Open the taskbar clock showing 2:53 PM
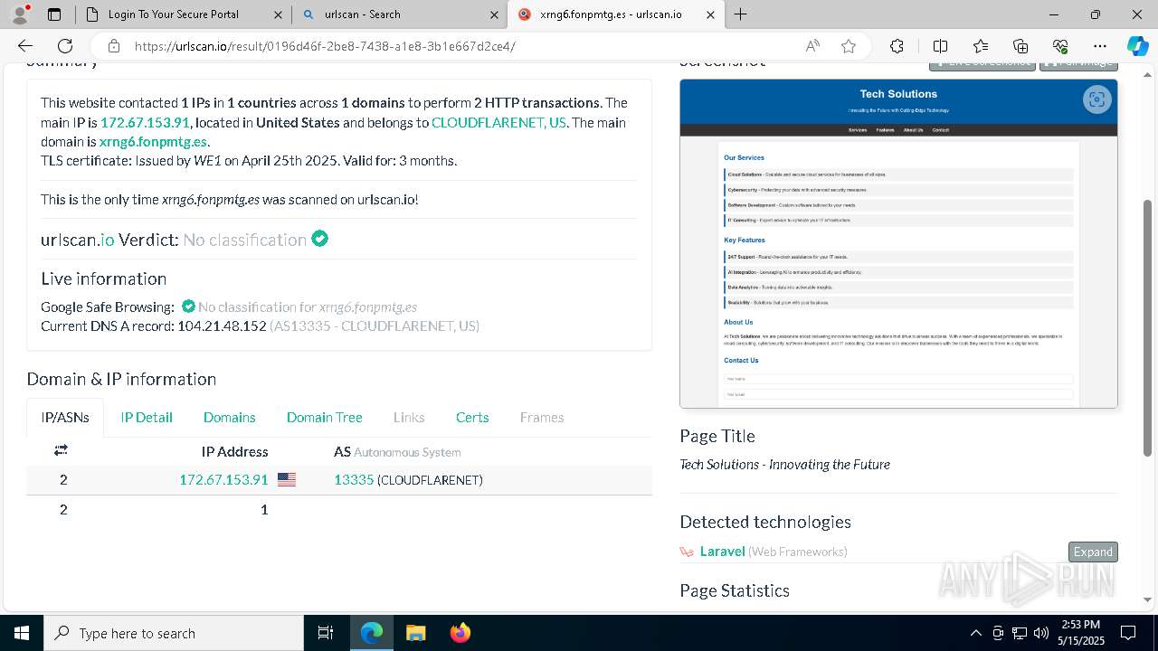Screen dimensions: 1158x651 tap(1078, 633)
